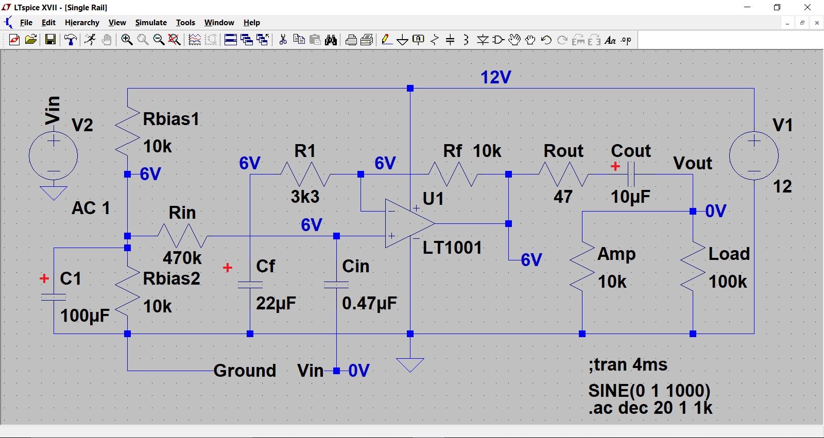The image size is (824, 438).
Task: Select the Label Net tool
Action: pyautogui.click(x=419, y=40)
